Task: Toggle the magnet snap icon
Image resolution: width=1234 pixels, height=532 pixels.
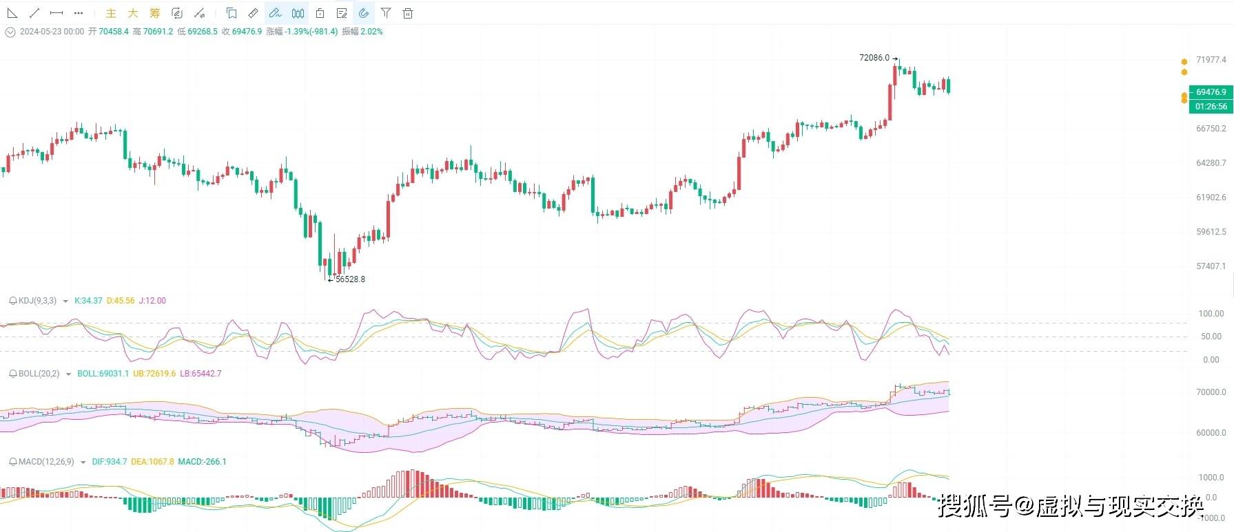Action: pyautogui.click(x=364, y=13)
